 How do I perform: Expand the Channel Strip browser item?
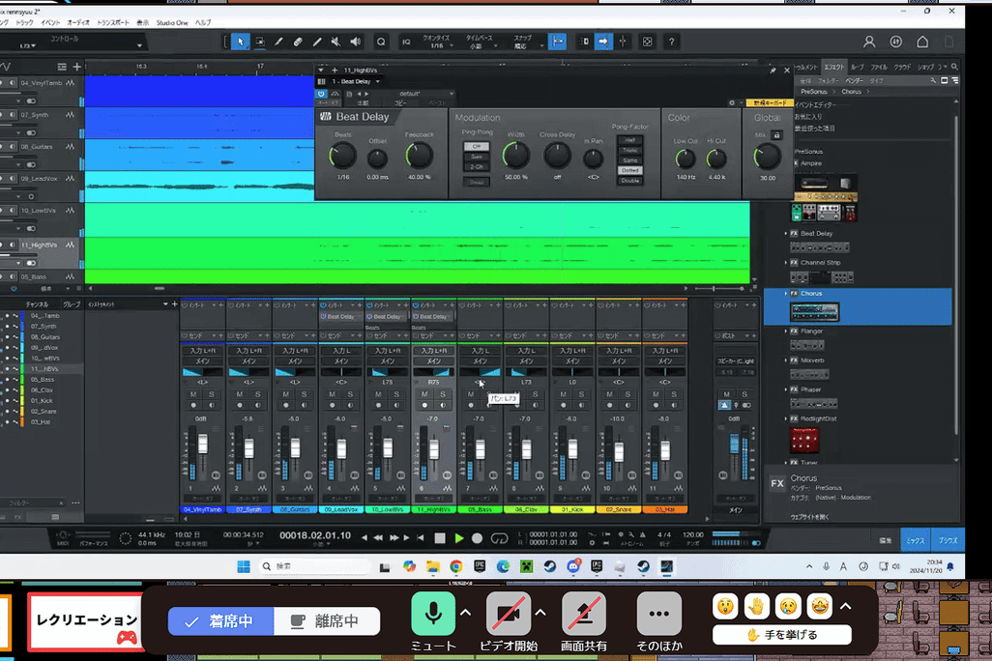point(786,263)
